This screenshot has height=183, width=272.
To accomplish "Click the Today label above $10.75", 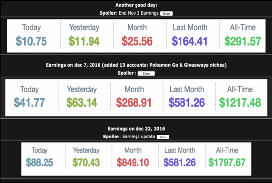I will click(31, 28).
